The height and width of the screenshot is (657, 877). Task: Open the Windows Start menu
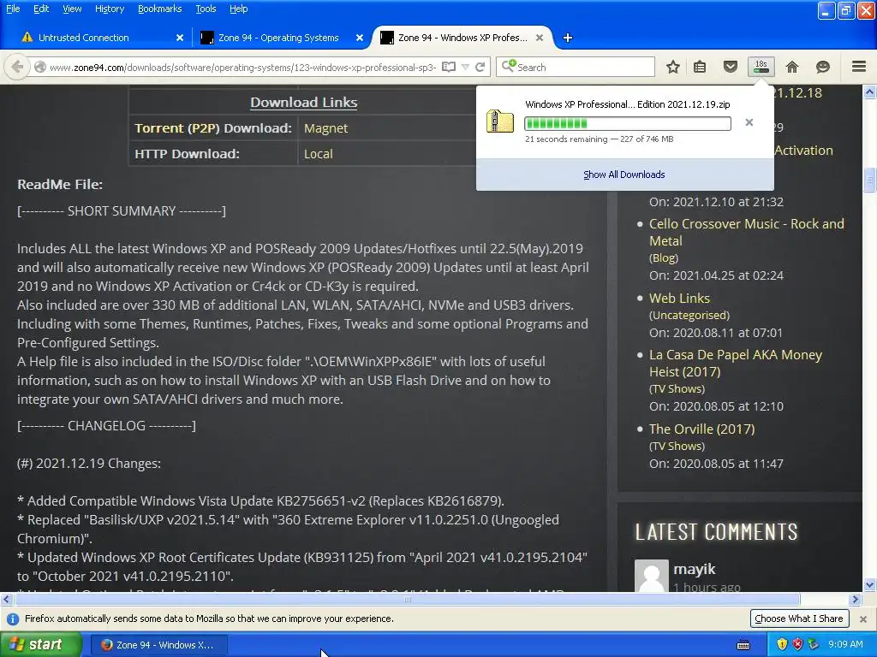click(41, 645)
